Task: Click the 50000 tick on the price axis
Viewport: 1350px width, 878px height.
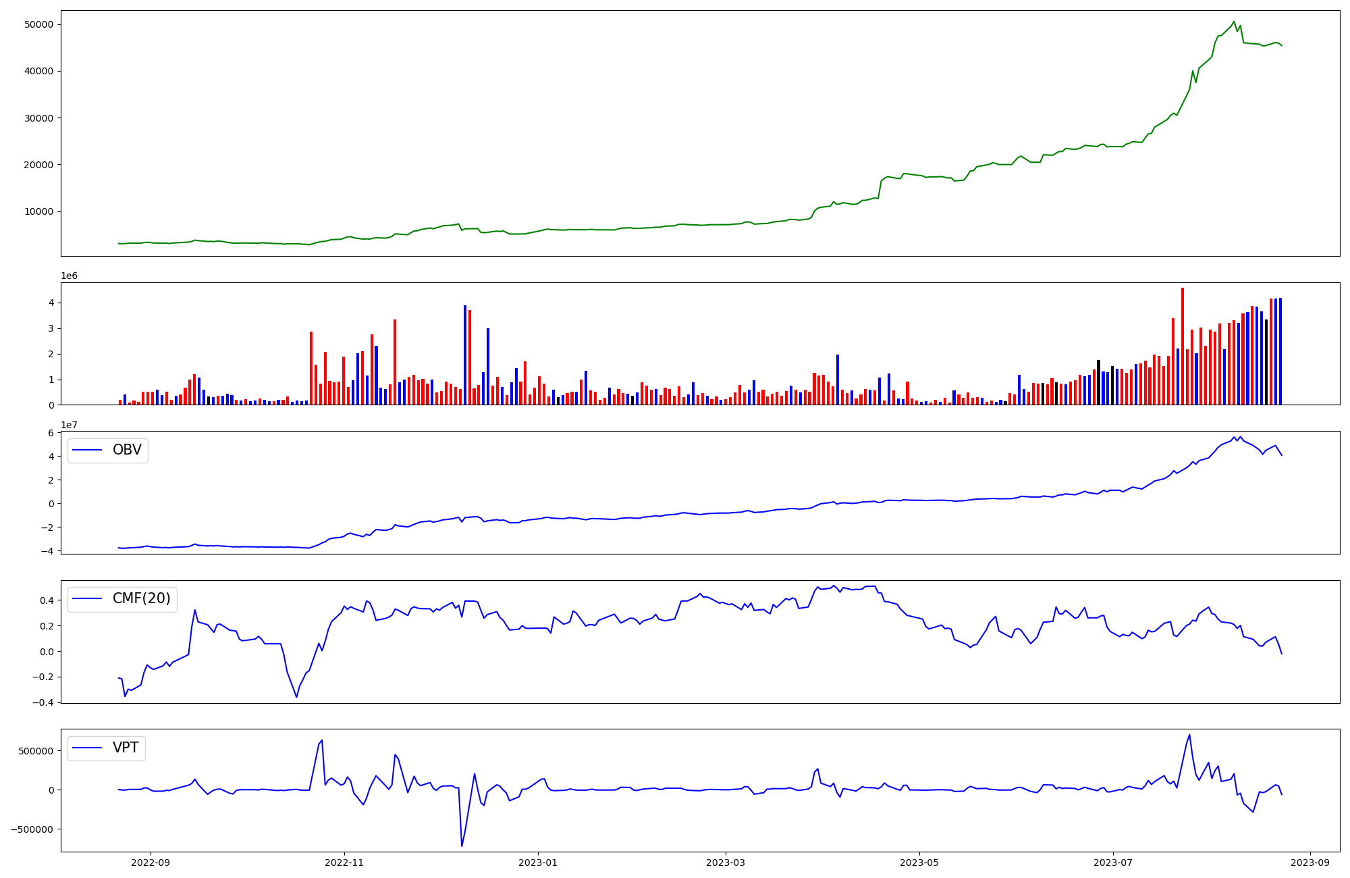Action: (38, 25)
